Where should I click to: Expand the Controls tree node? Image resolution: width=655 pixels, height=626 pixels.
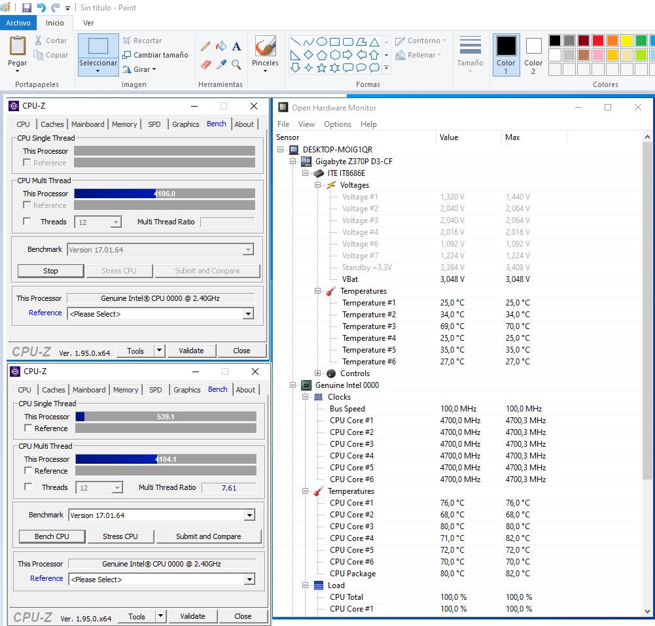318,374
